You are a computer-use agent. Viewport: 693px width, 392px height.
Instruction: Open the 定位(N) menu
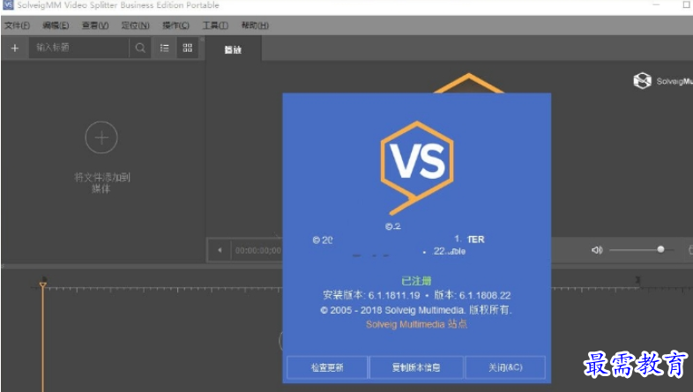coord(135,26)
